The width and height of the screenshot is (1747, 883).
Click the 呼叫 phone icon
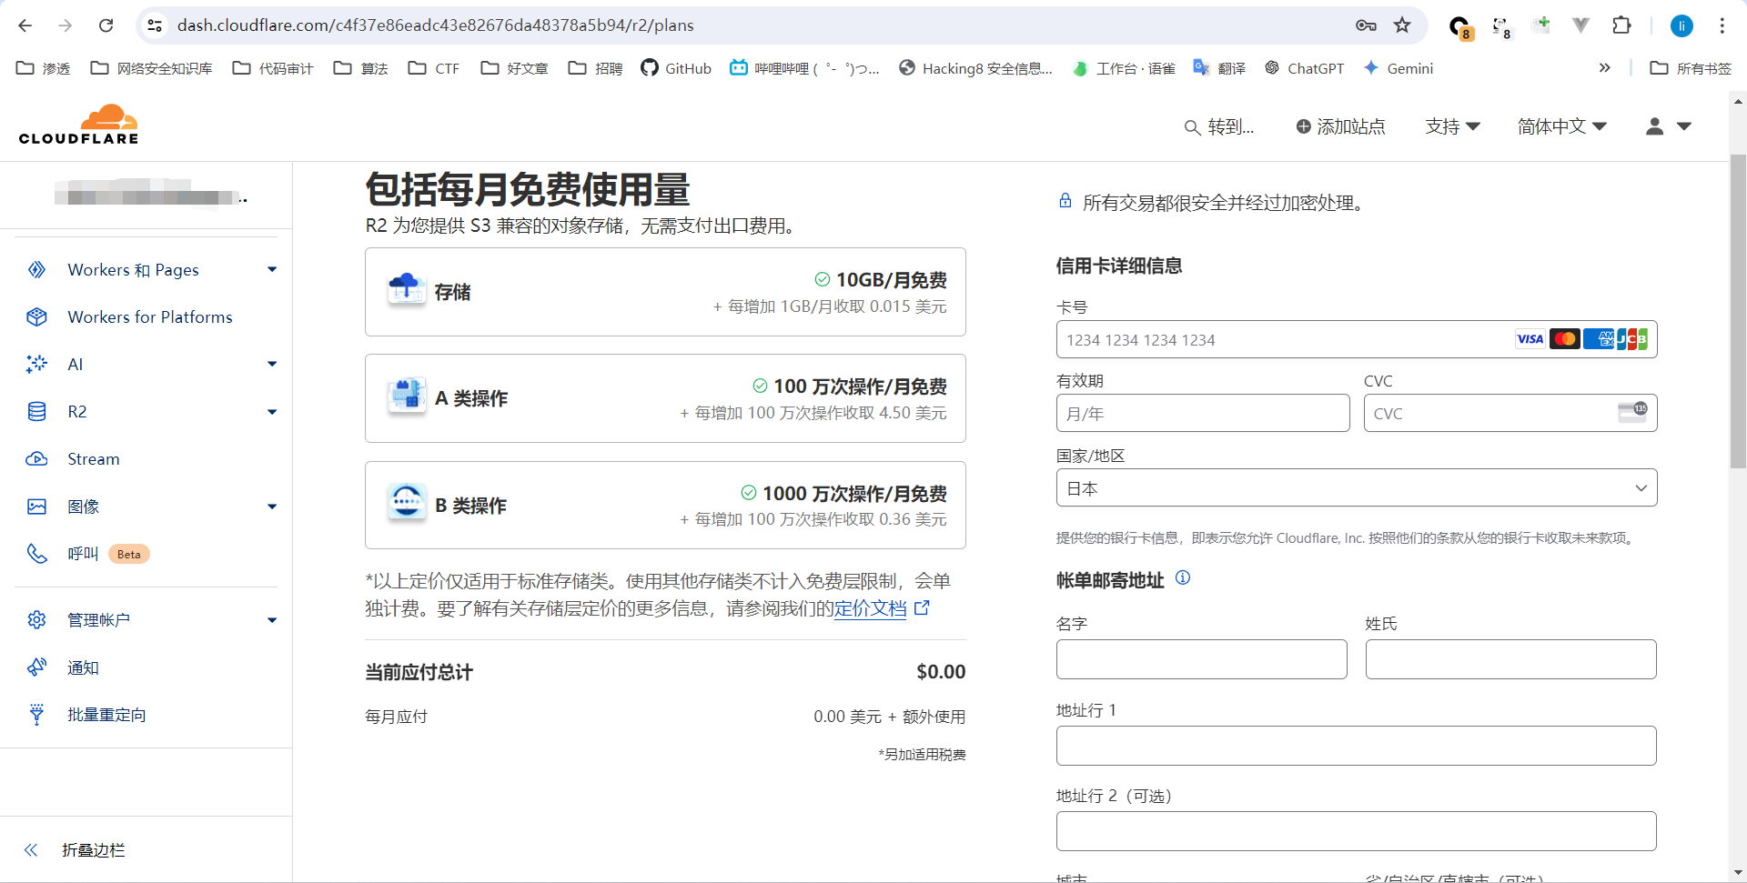(36, 554)
